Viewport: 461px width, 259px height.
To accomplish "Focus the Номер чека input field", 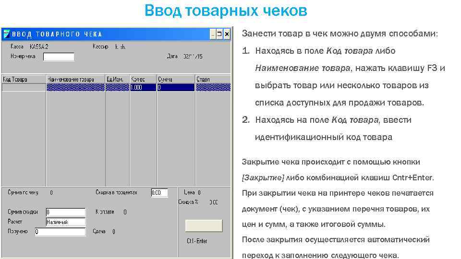I will [59, 57].
